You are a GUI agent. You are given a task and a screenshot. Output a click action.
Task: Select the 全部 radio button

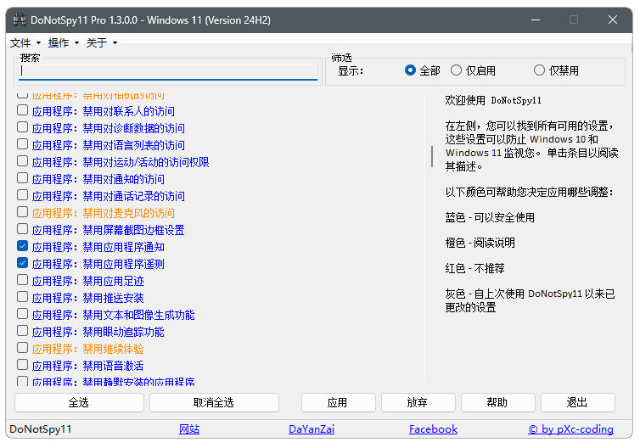click(x=411, y=70)
